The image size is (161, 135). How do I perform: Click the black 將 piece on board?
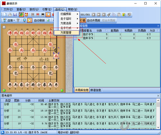33,85
